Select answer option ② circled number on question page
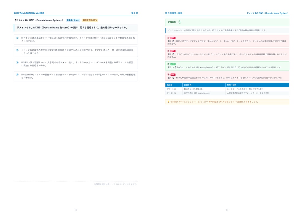Viewport: 303px width, 214px height. pyautogui.click(x=17, y=50)
